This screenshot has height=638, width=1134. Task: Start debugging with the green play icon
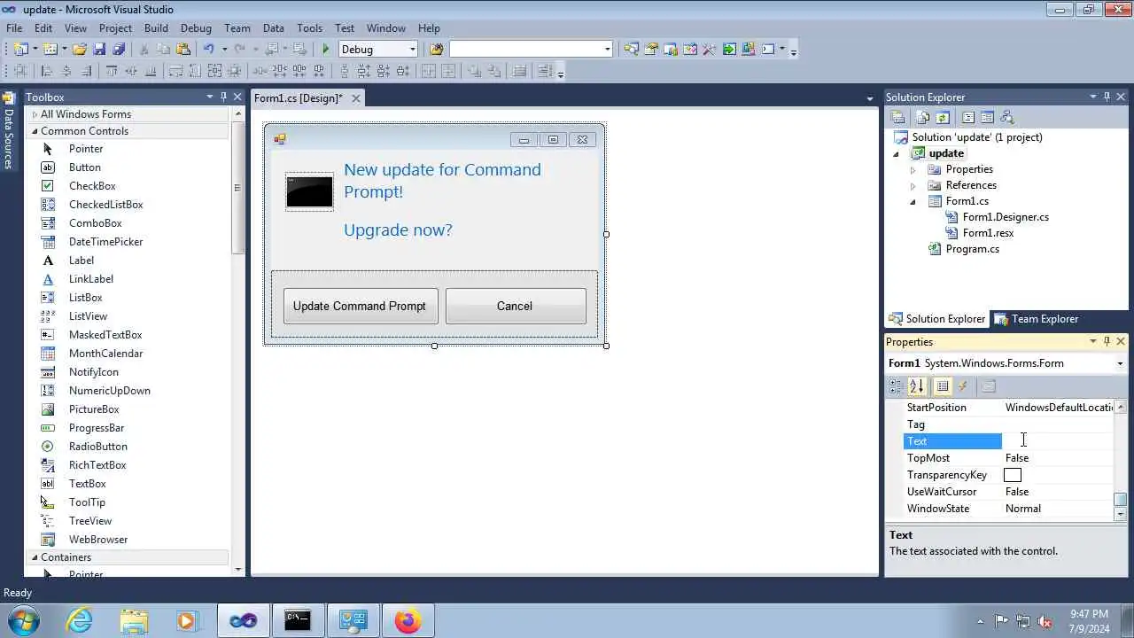326,50
